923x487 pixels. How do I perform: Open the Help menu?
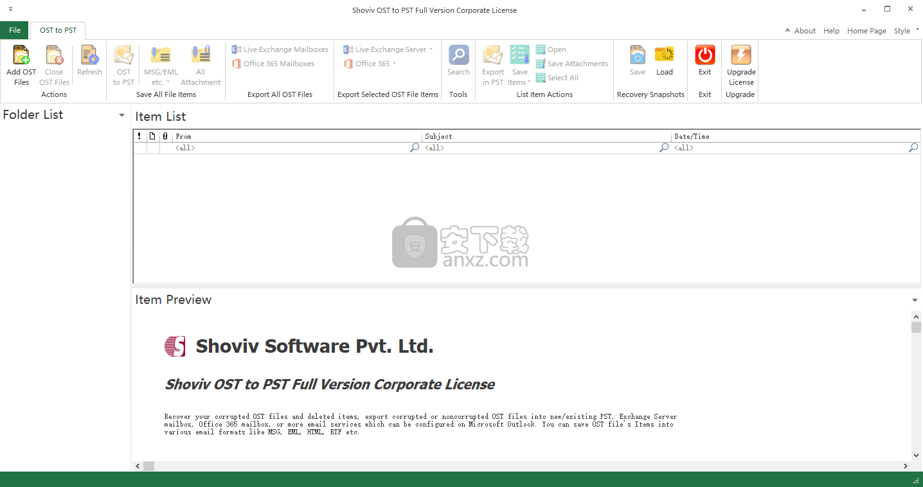[x=831, y=31]
